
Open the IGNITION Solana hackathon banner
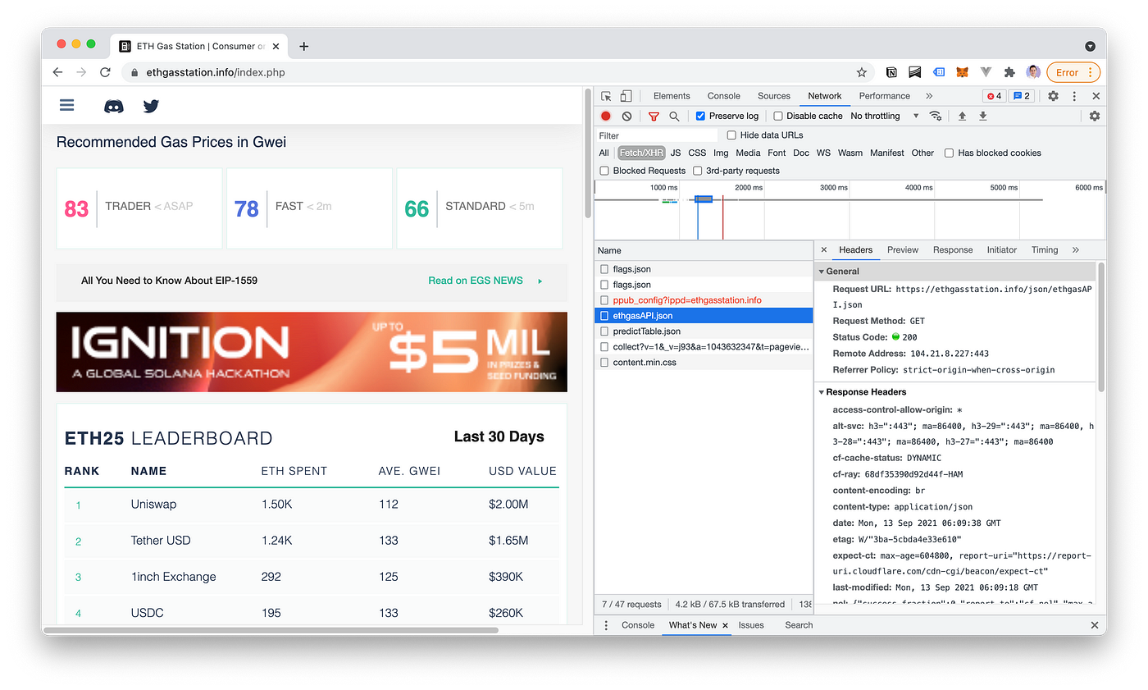click(x=311, y=352)
